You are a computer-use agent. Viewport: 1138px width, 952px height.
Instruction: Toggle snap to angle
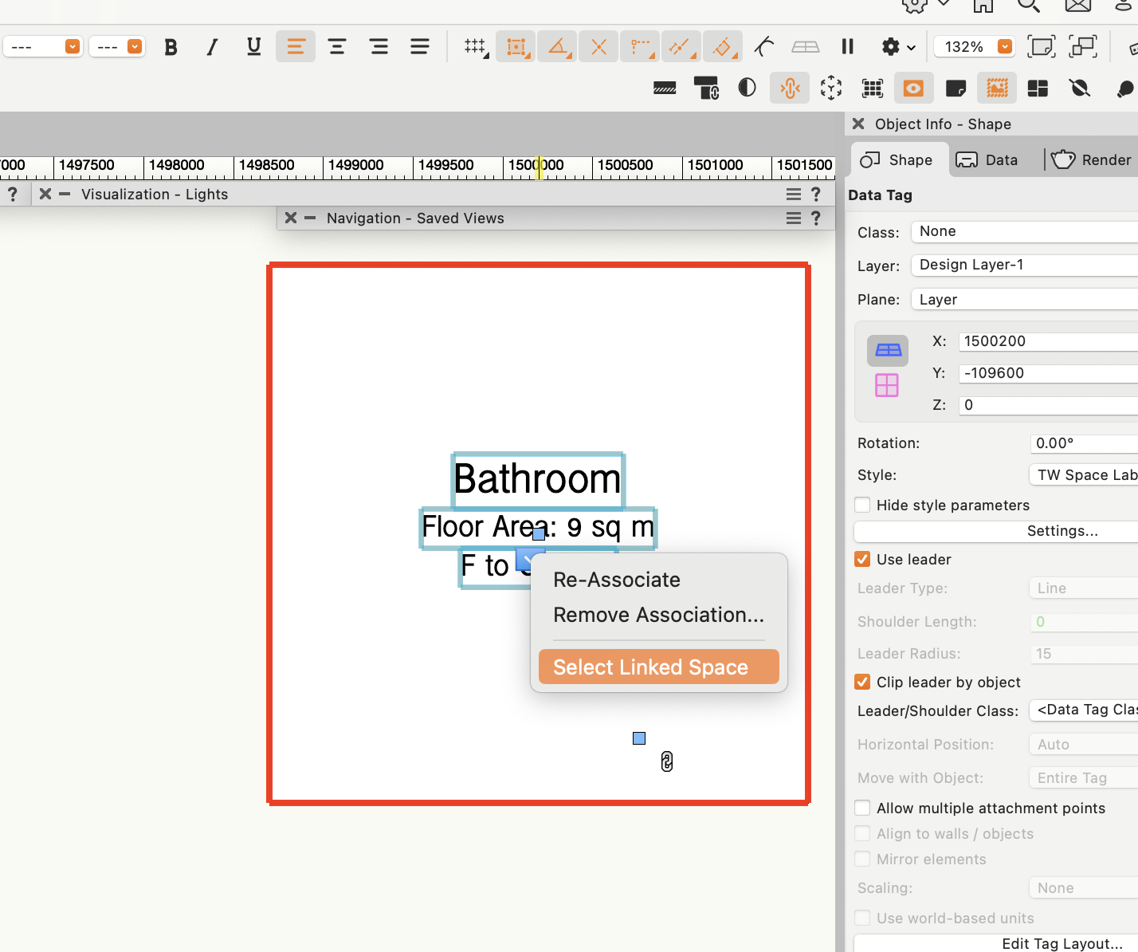click(557, 46)
